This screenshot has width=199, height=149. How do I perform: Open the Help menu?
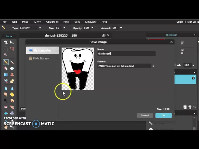[x=104, y=22]
